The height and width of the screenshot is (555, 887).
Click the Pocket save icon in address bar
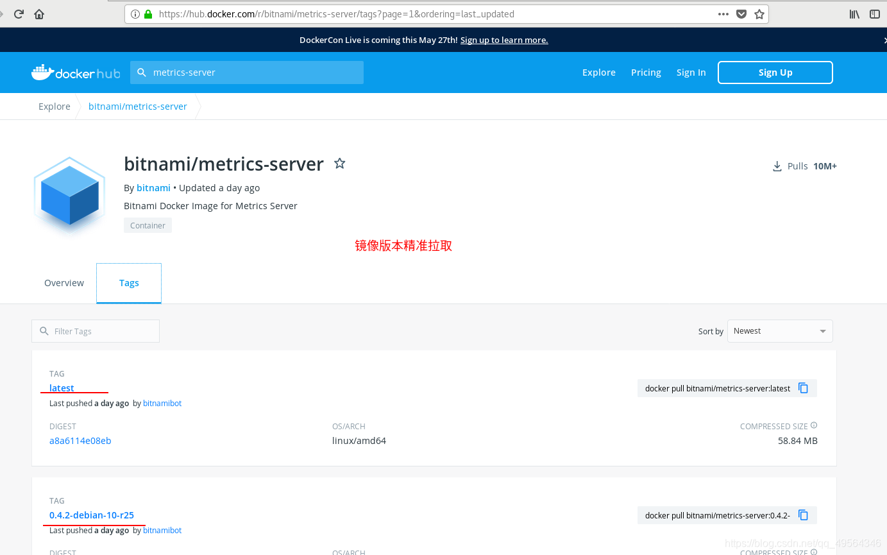click(741, 14)
